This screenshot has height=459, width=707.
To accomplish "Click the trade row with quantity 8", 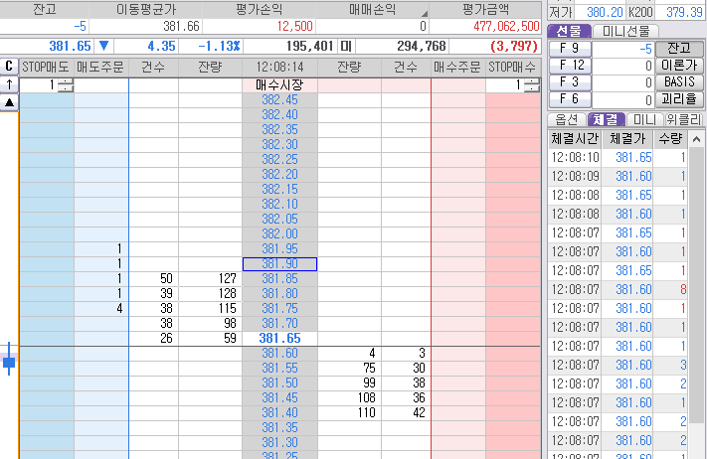I will click(x=618, y=290).
